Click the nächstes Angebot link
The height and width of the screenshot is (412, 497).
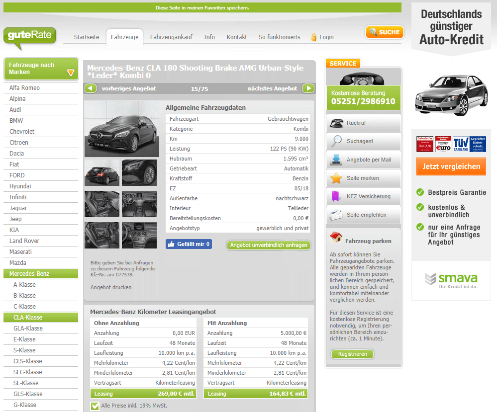(x=273, y=88)
